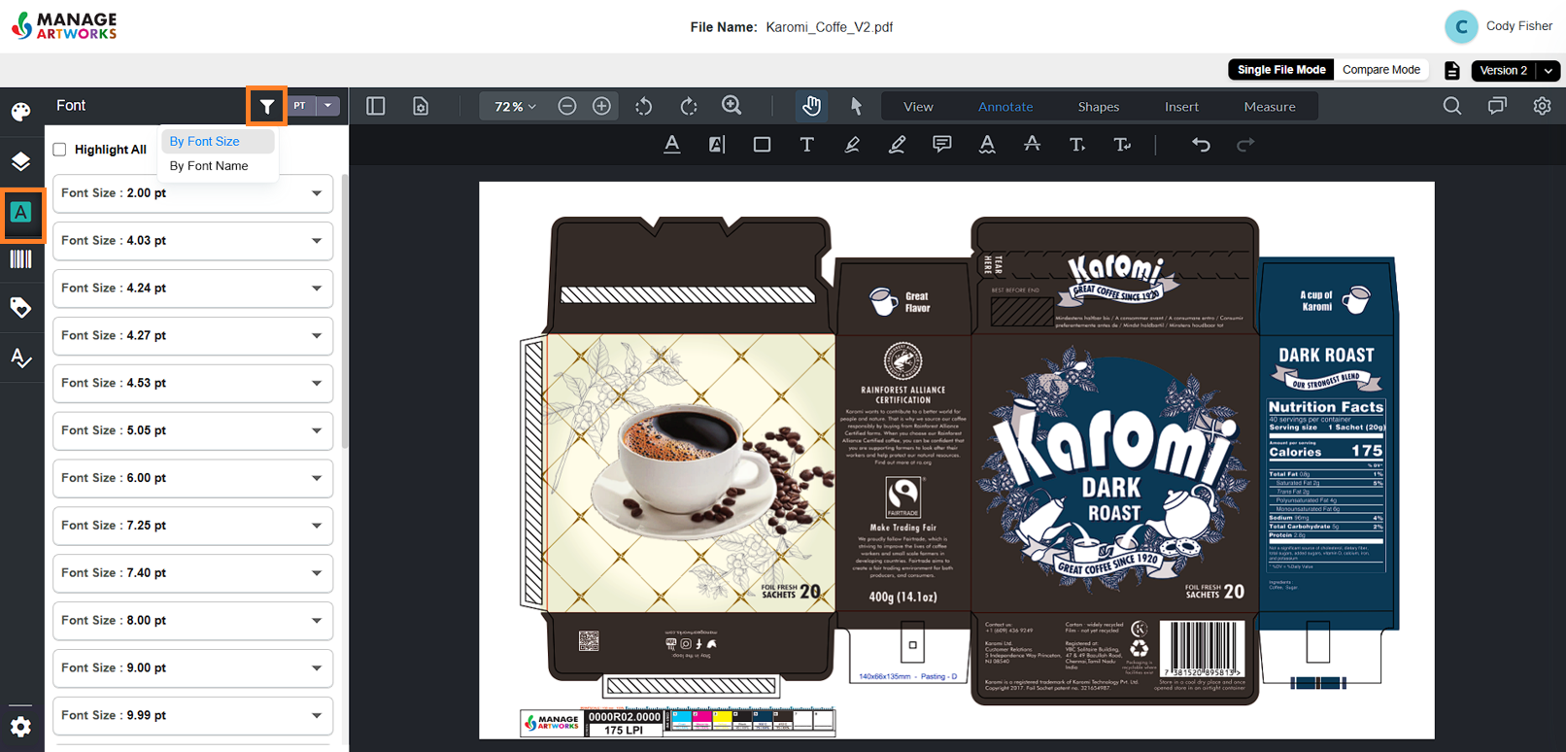The image size is (1566, 752).
Task: Expand Font Size 9.99 pt group
Action: click(193, 716)
